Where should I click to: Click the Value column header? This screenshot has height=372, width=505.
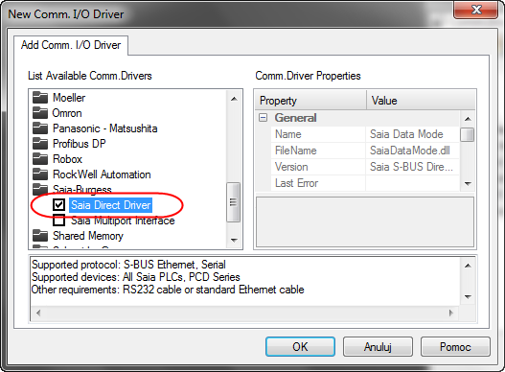tap(421, 101)
